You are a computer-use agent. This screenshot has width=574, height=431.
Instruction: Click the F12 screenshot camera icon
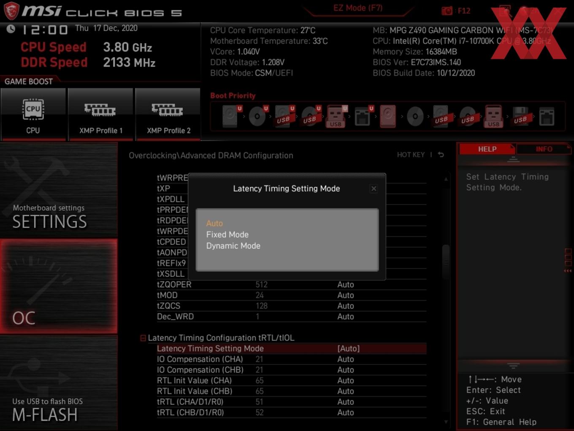(447, 11)
